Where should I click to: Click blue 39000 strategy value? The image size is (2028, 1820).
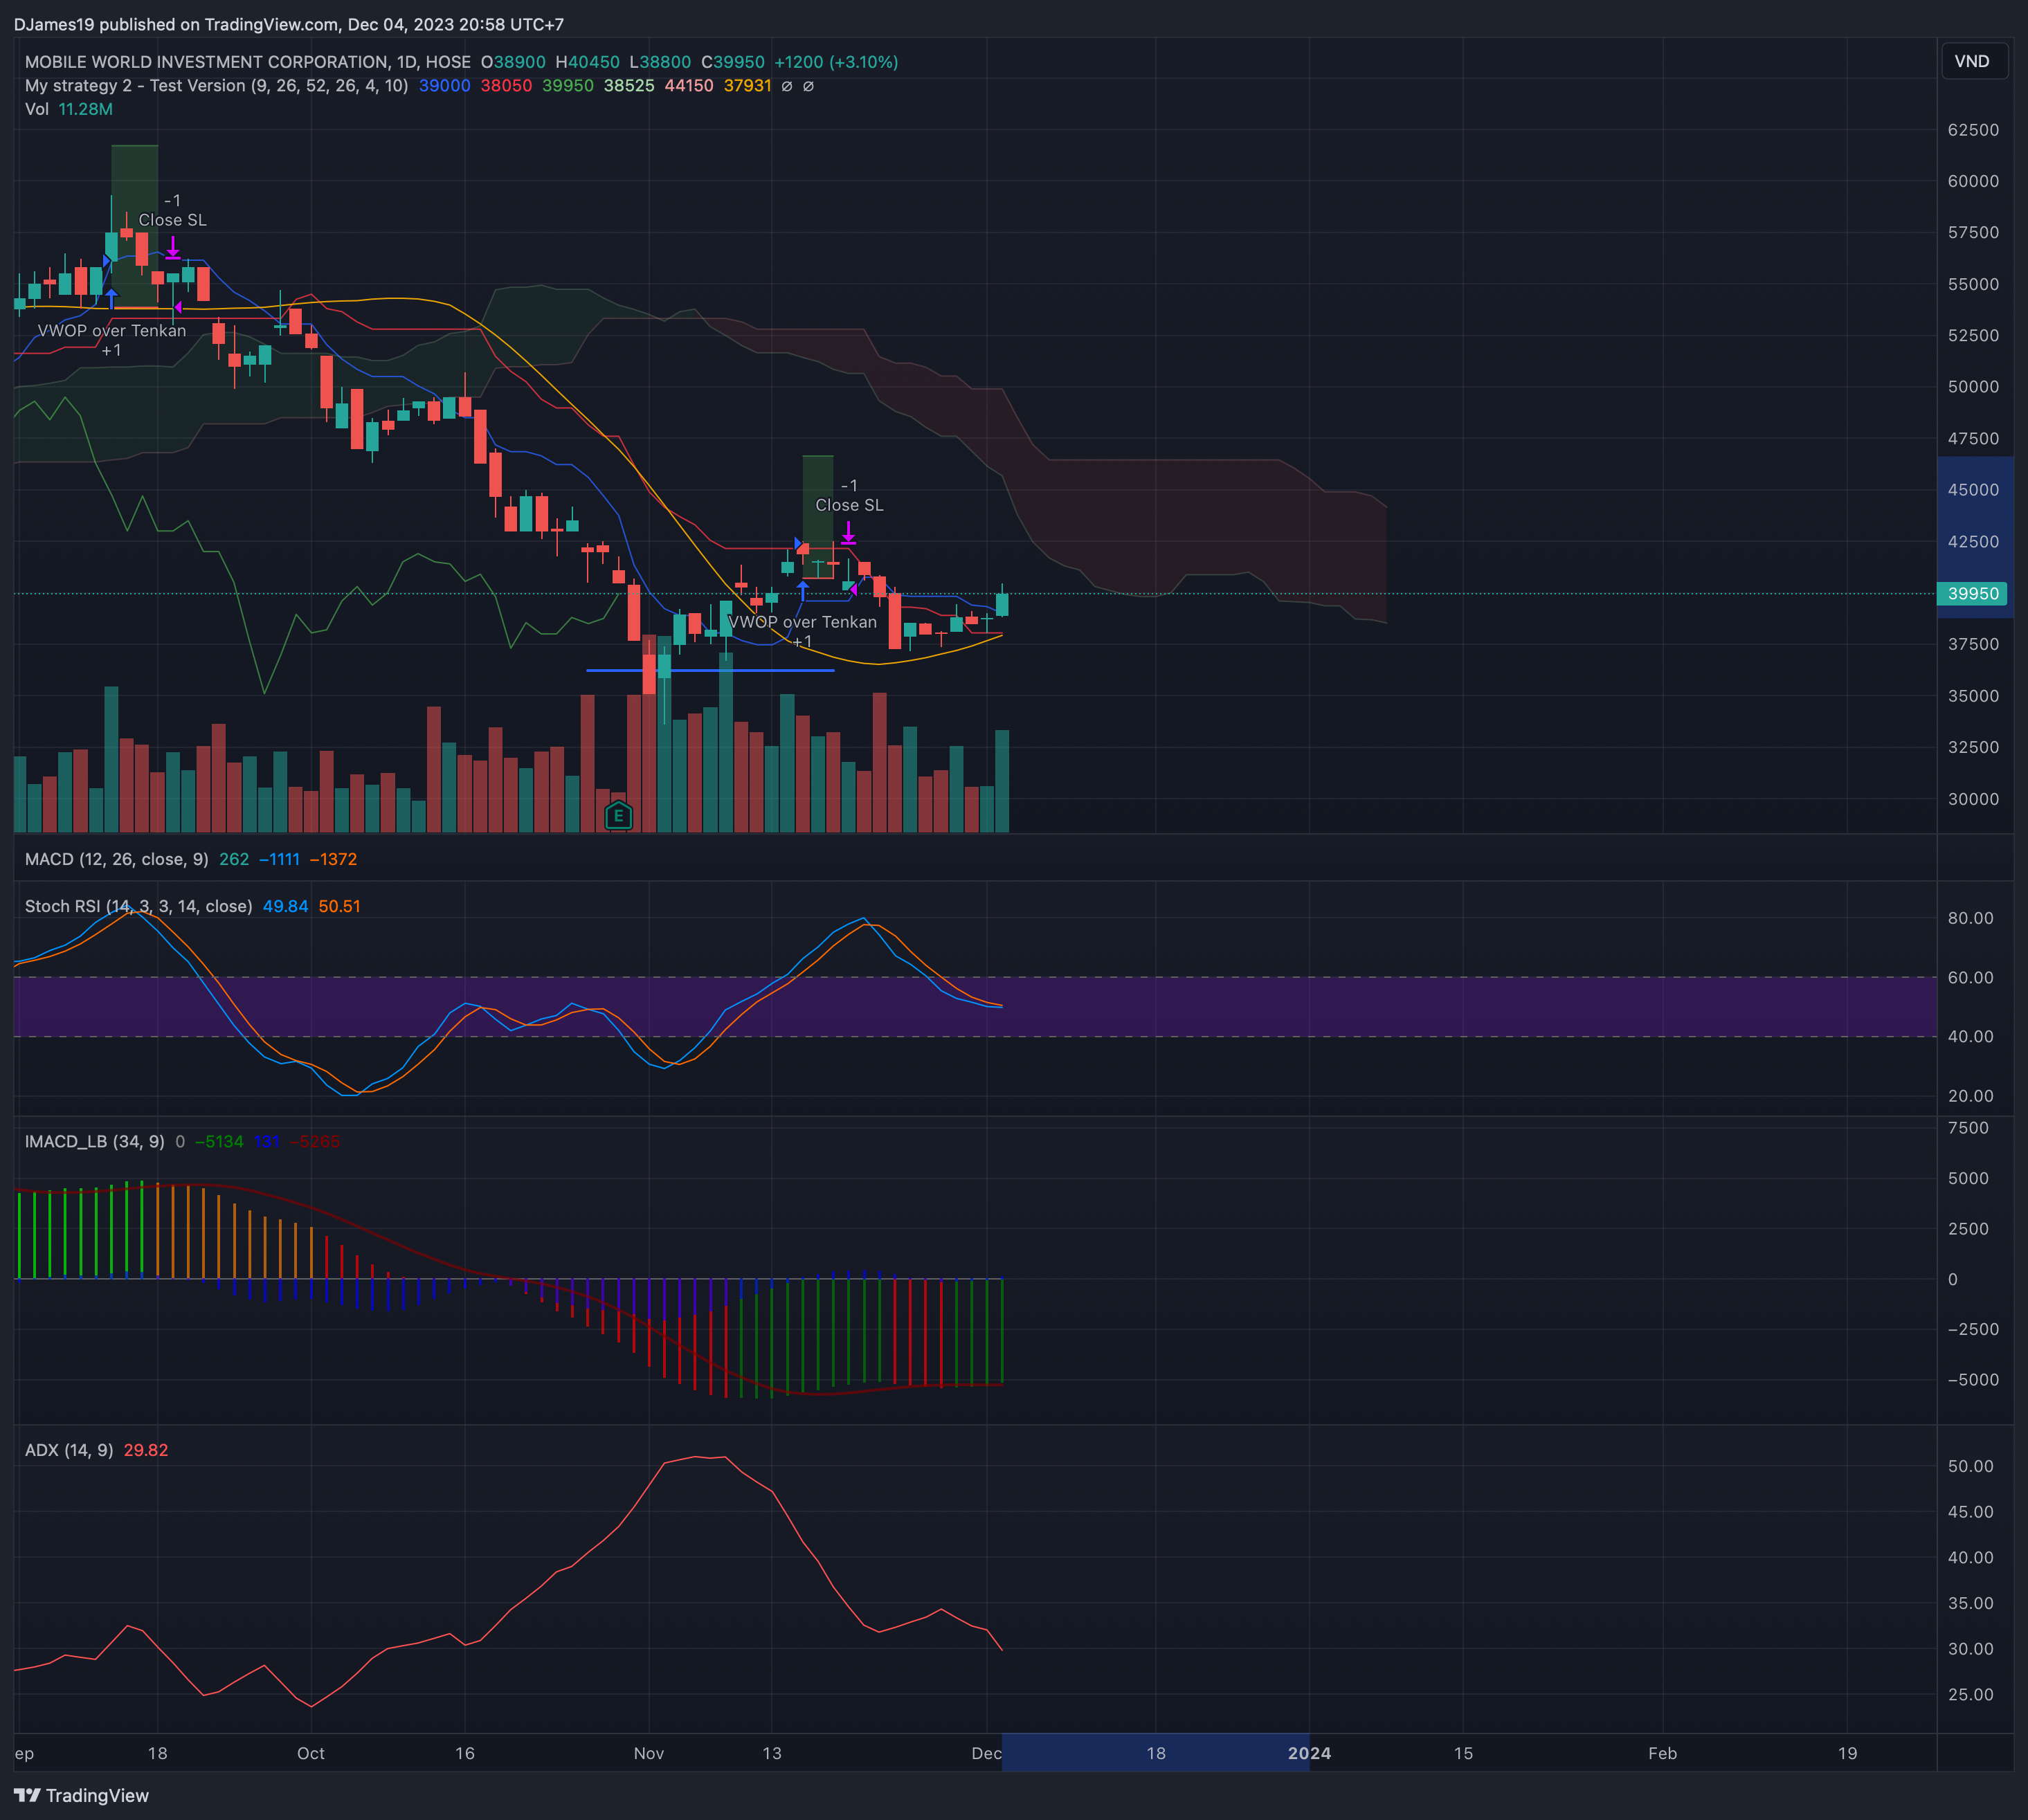tap(444, 86)
